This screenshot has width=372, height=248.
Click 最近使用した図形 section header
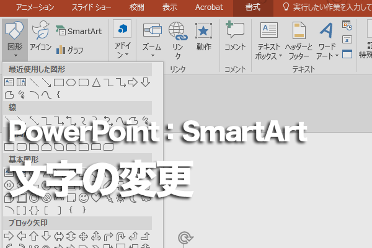click(x=77, y=69)
